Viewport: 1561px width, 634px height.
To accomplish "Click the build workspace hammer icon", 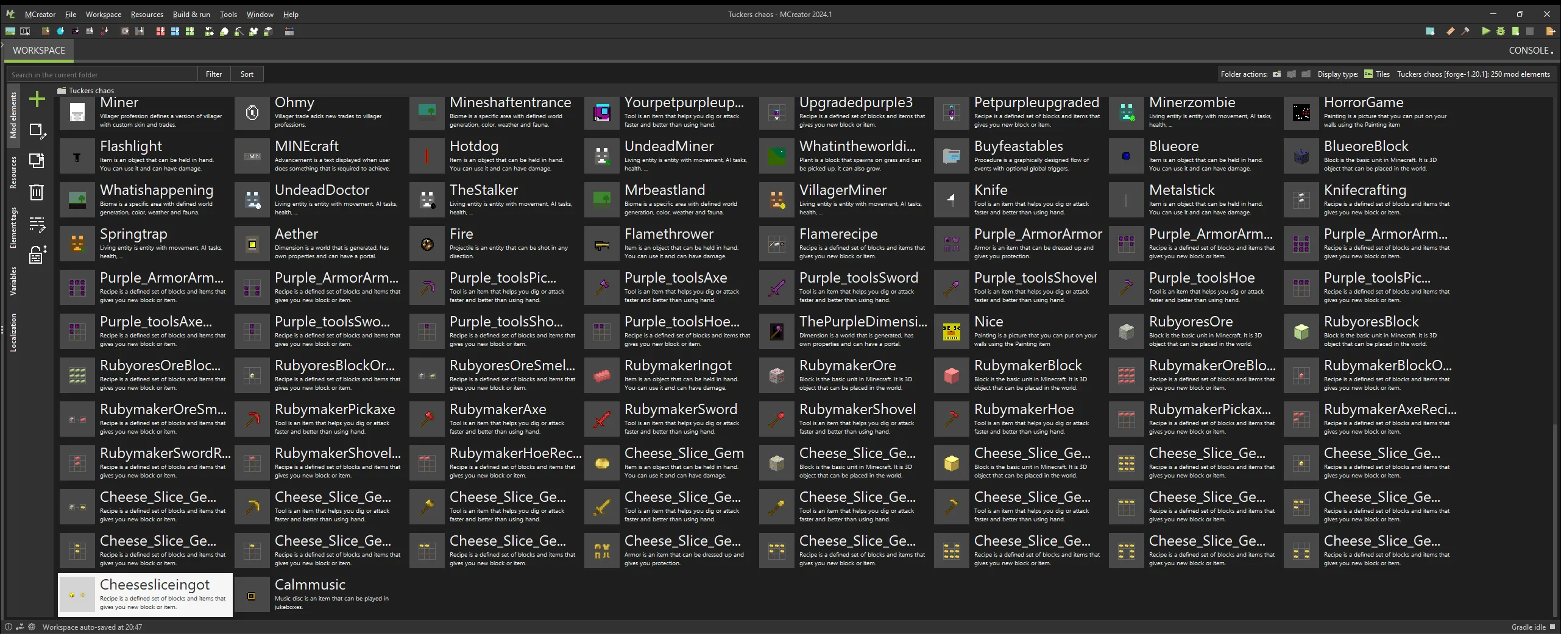I will coord(1465,32).
